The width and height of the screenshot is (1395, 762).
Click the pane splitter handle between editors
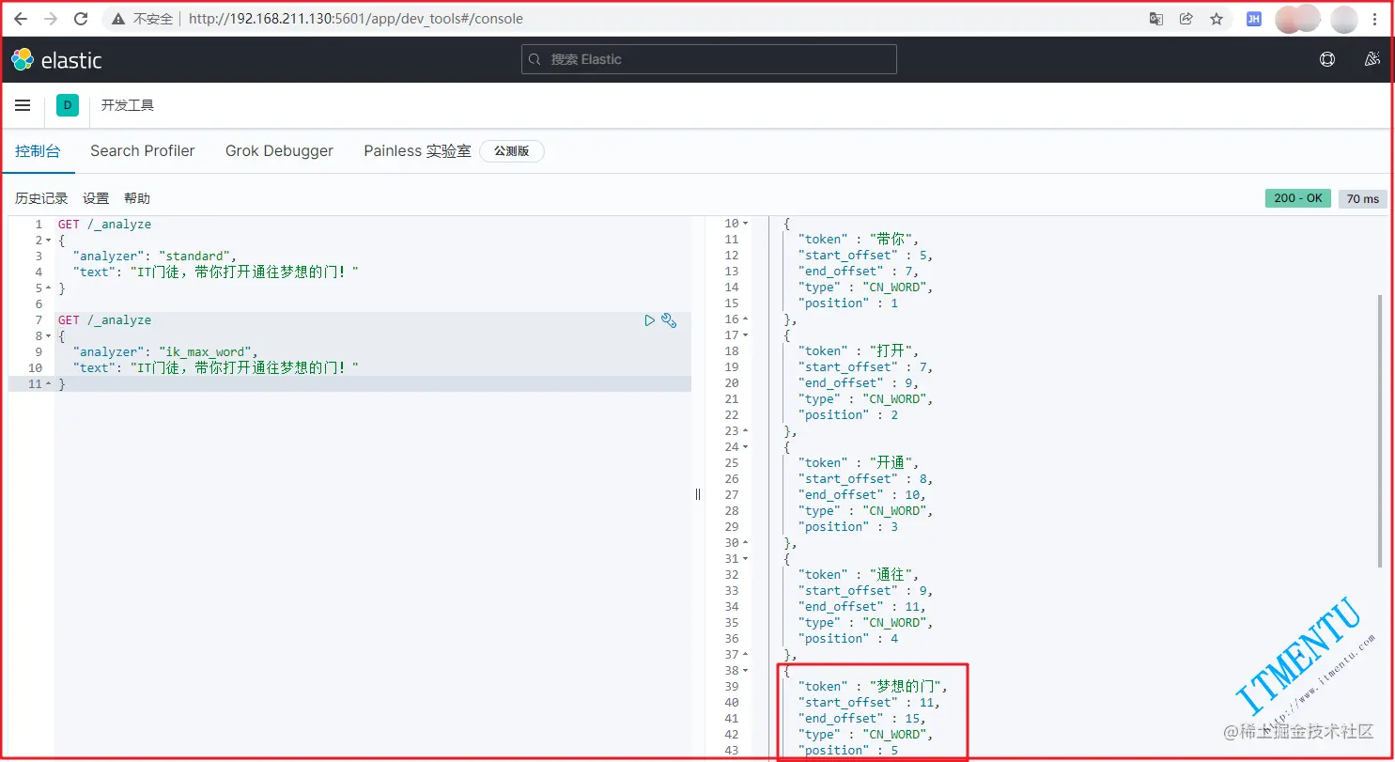pyautogui.click(x=698, y=494)
